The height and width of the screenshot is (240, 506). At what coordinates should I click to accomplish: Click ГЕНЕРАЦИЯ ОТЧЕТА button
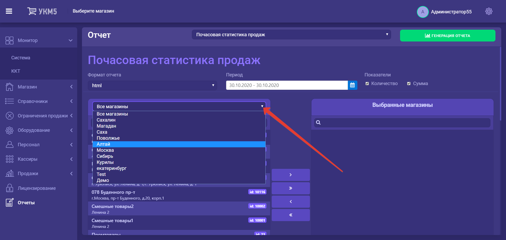pyautogui.click(x=447, y=35)
